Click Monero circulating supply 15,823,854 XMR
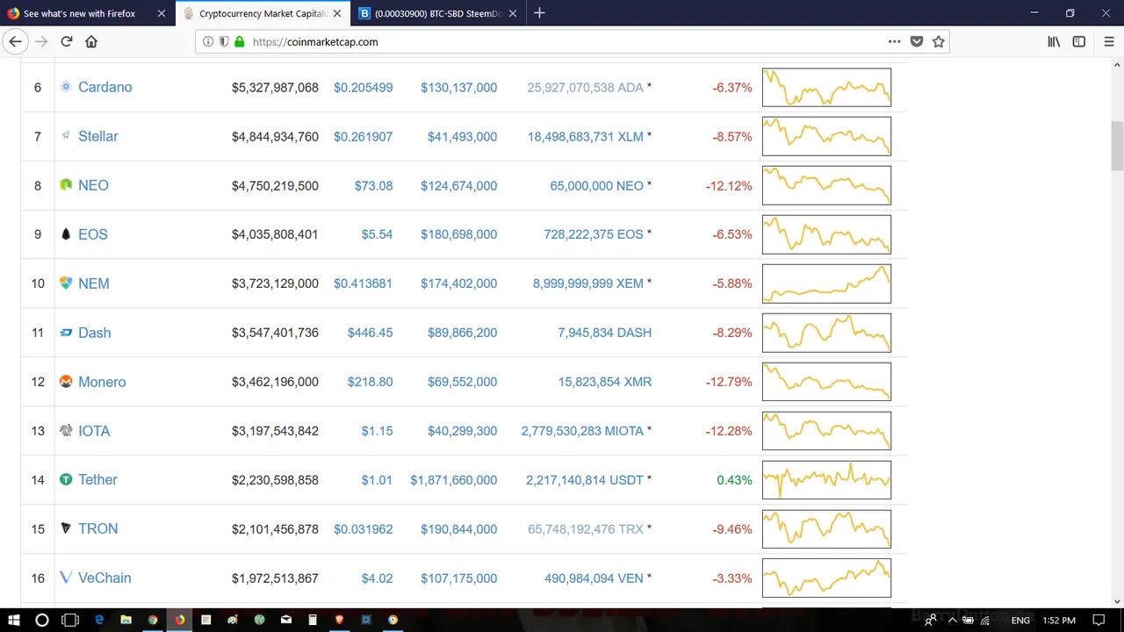 [x=604, y=382]
